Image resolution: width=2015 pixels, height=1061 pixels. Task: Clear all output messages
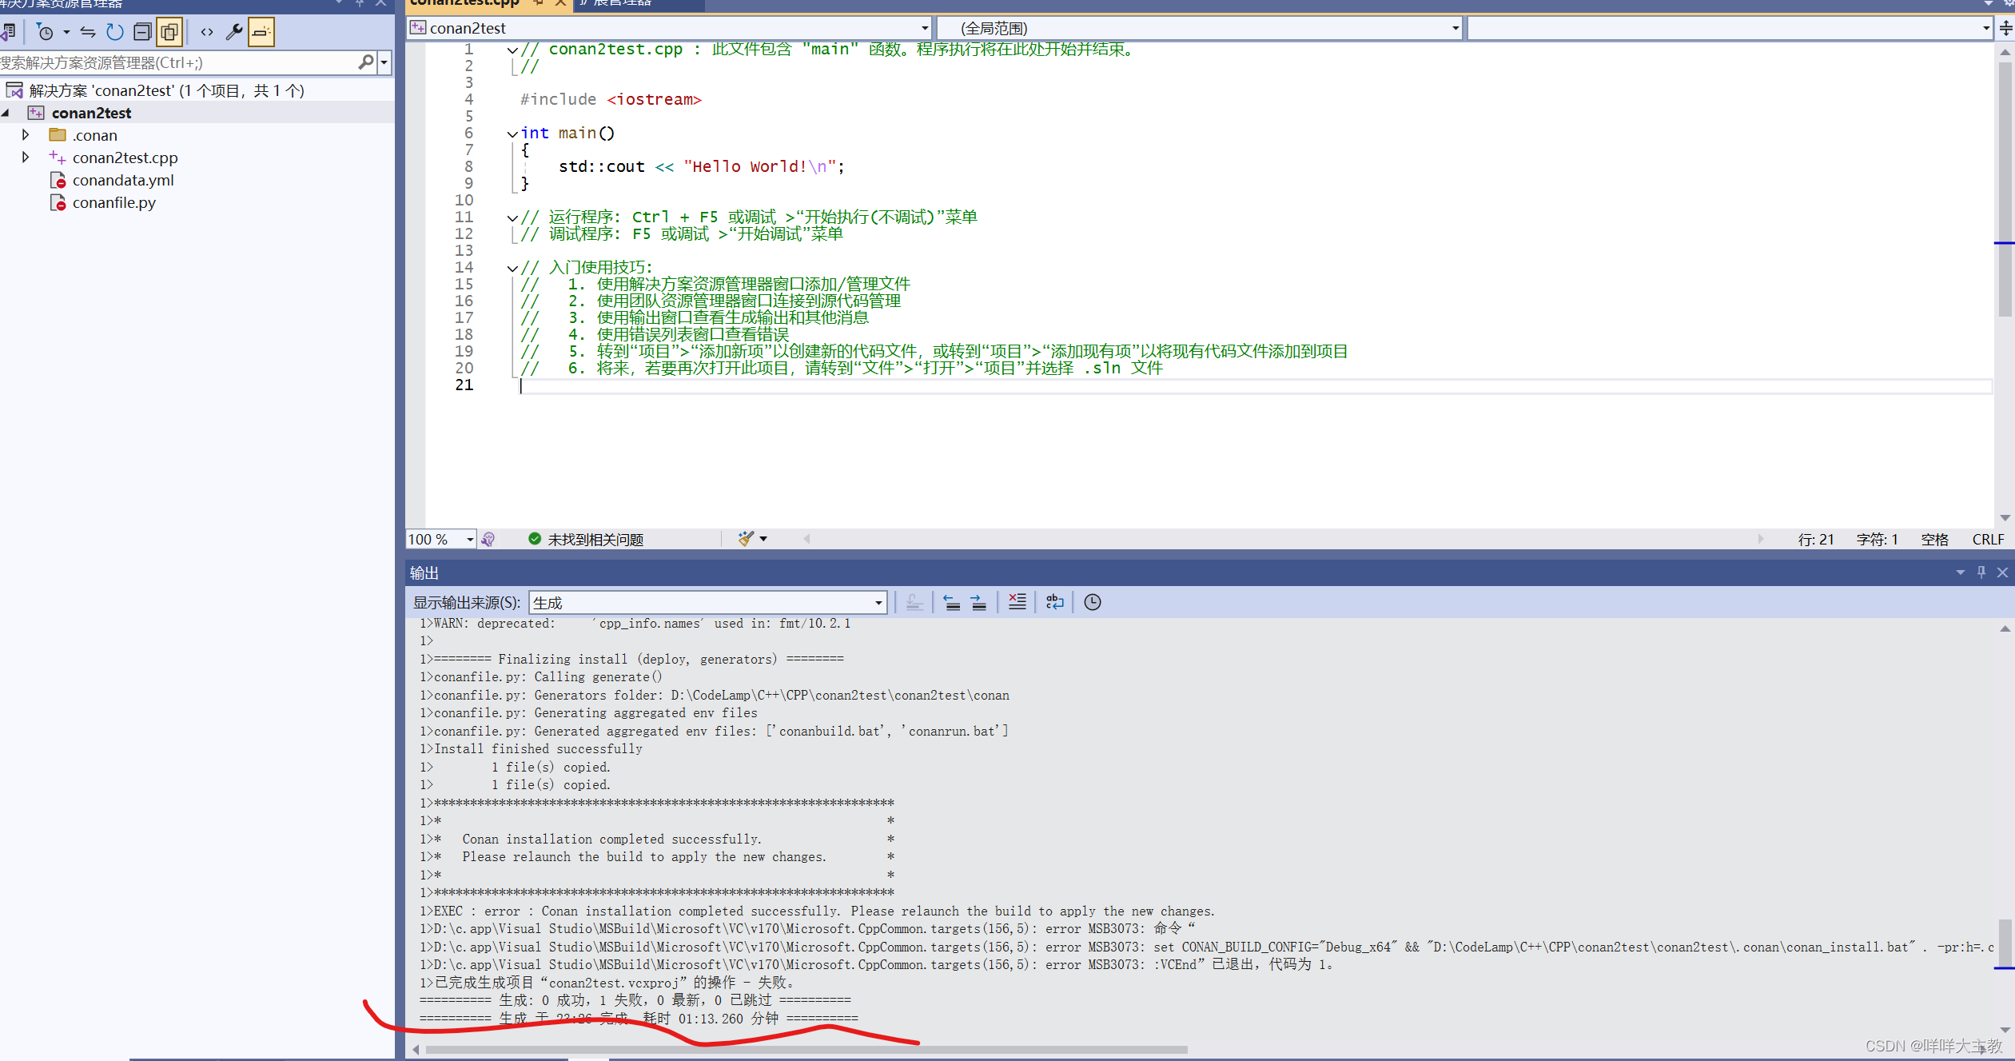pos(1016,602)
